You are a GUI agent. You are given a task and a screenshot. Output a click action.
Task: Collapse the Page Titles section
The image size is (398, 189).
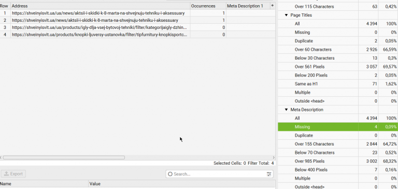point(286,15)
